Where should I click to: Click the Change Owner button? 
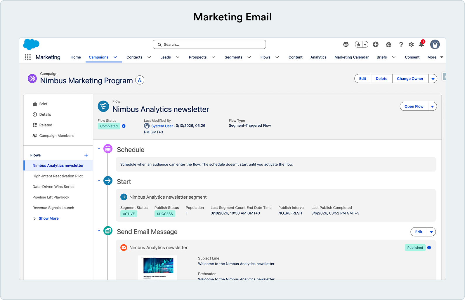pos(410,79)
